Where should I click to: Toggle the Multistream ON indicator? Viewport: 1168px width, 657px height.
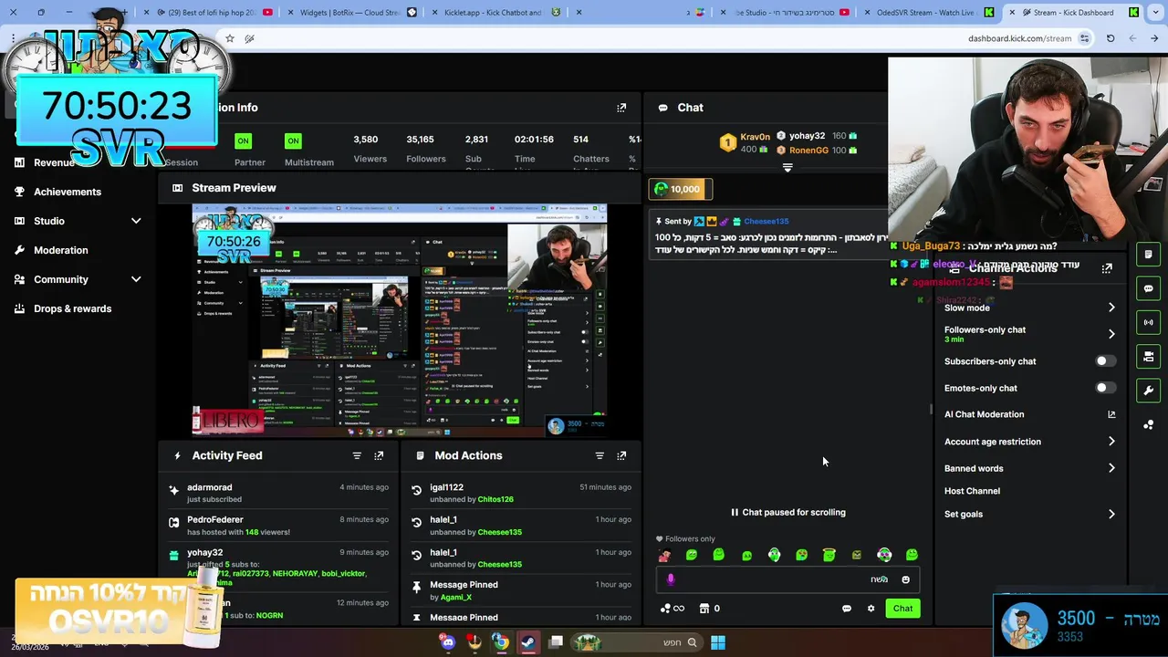(293, 141)
